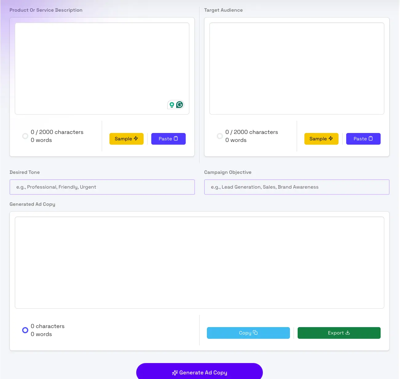
Task: Click Sample button under Product Or Service Description
Action: [126, 139]
